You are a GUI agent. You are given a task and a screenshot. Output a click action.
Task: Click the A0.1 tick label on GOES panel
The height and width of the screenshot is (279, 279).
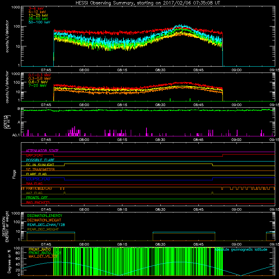[x=16, y=135]
